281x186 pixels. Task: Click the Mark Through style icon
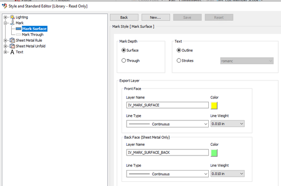tap(18, 35)
